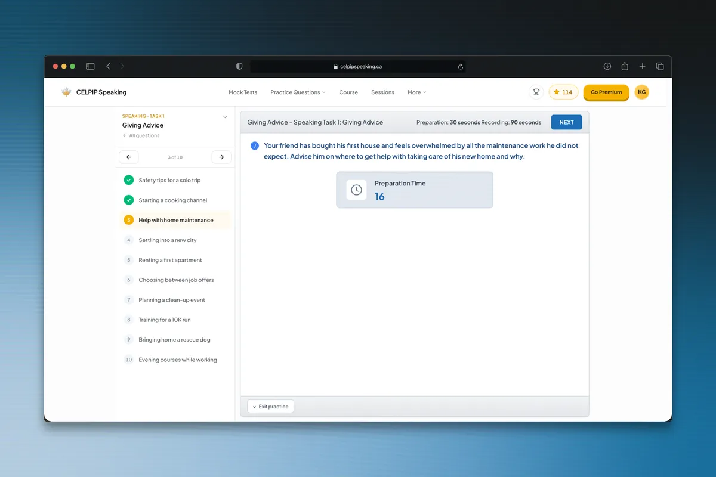Click the 3 of 10 counter text
Viewport: 716px width, 477px height.
point(175,157)
